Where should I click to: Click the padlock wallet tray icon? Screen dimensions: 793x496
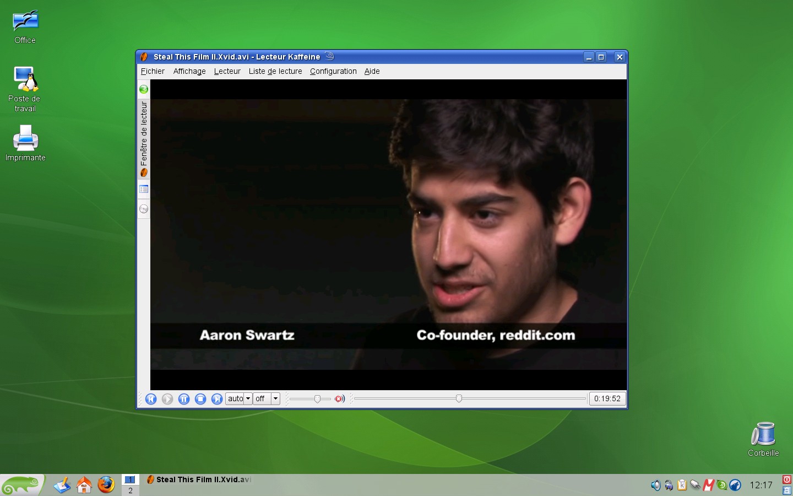coord(669,485)
